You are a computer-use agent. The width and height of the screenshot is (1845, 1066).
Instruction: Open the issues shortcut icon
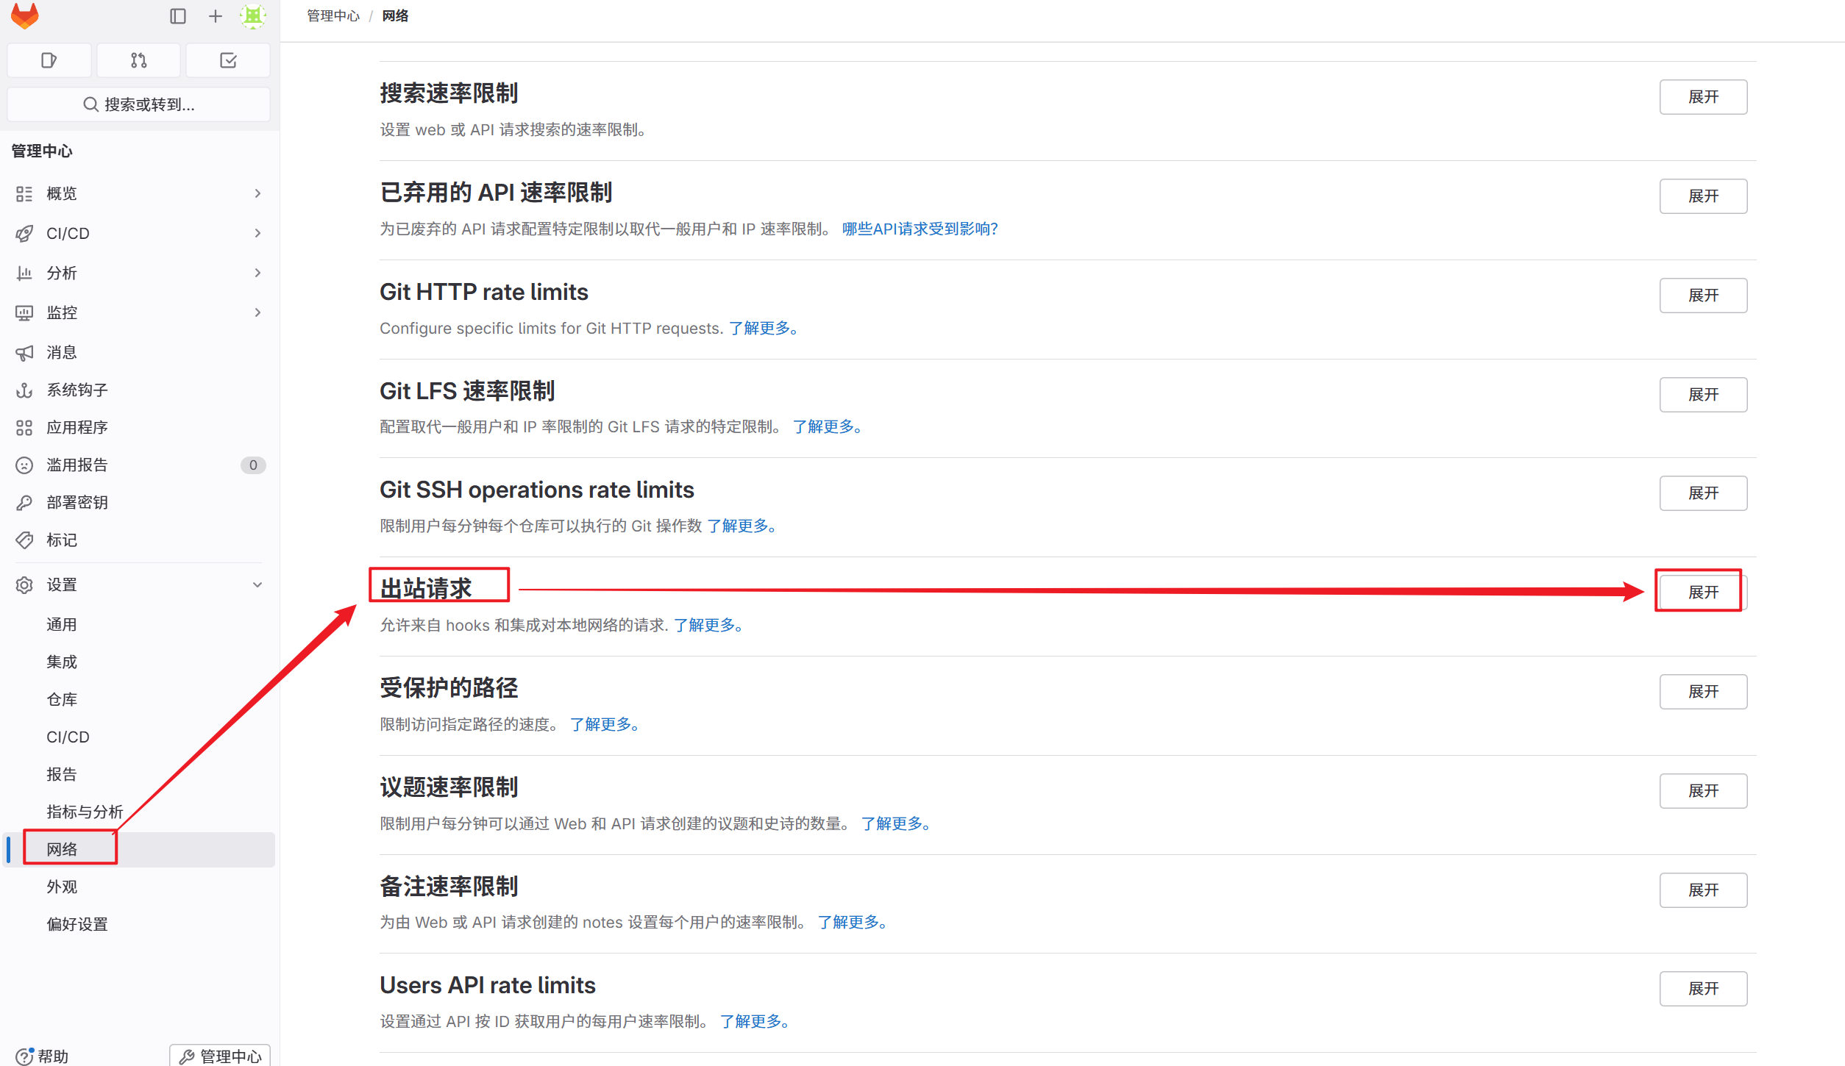point(49,60)
